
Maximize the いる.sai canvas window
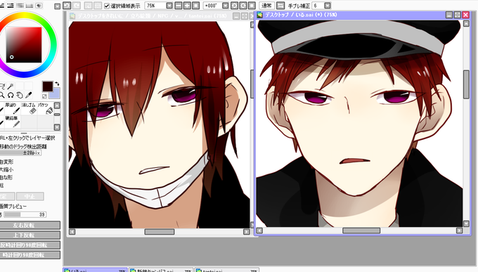click(458, 15)
